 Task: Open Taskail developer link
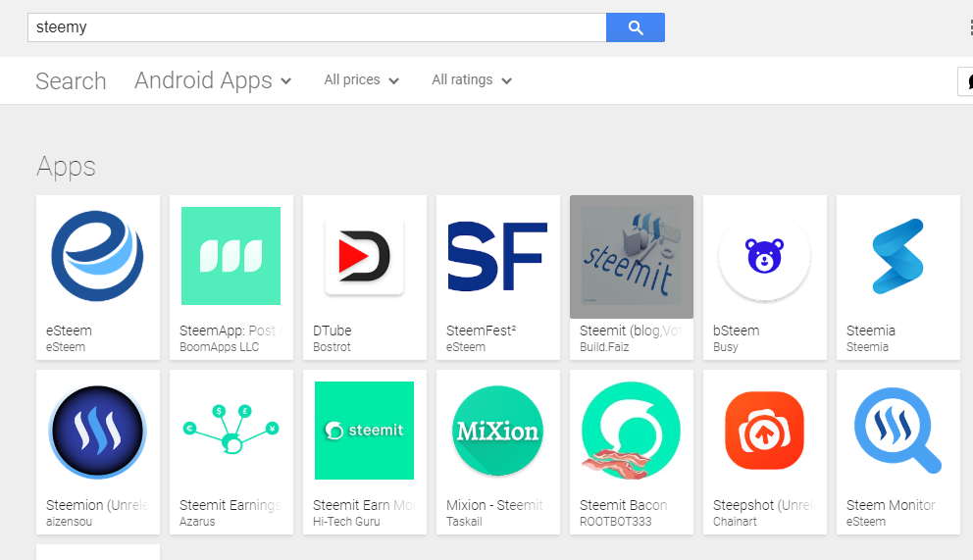464,522
